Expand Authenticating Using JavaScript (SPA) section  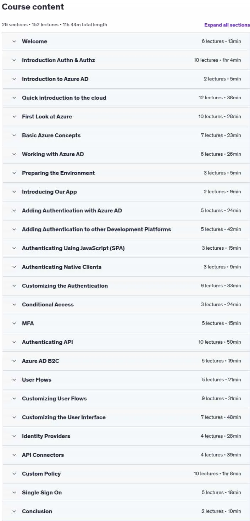click(126, 248)
